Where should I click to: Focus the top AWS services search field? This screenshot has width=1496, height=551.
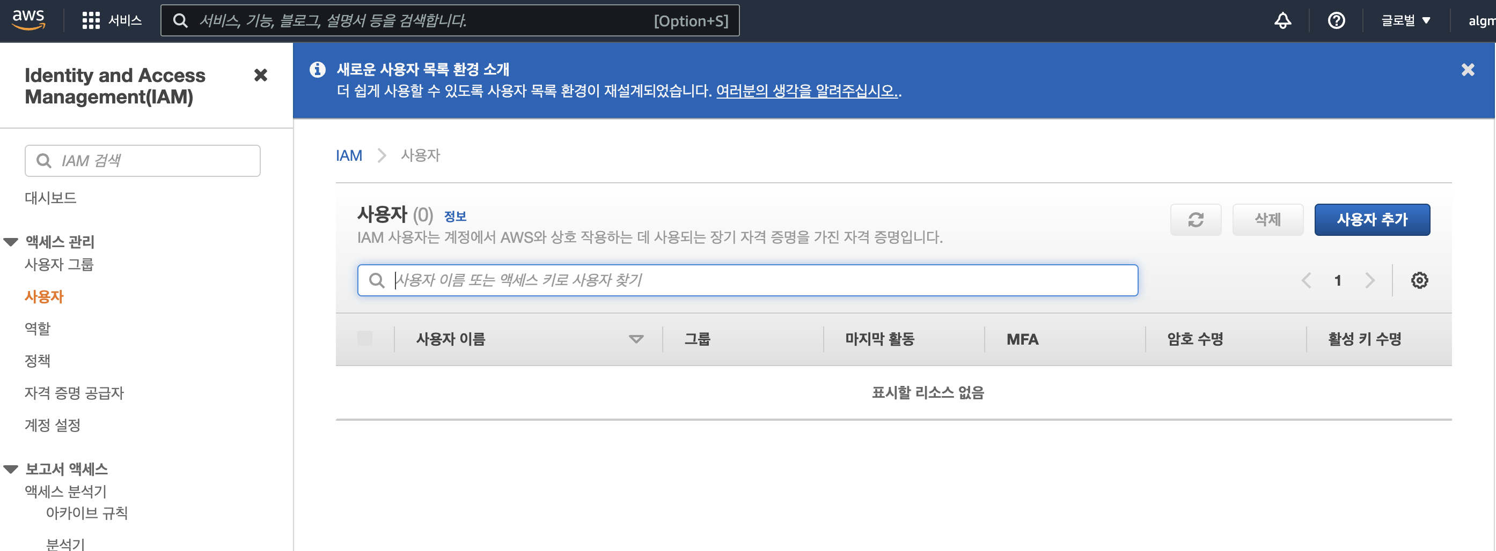click(450, 21)
